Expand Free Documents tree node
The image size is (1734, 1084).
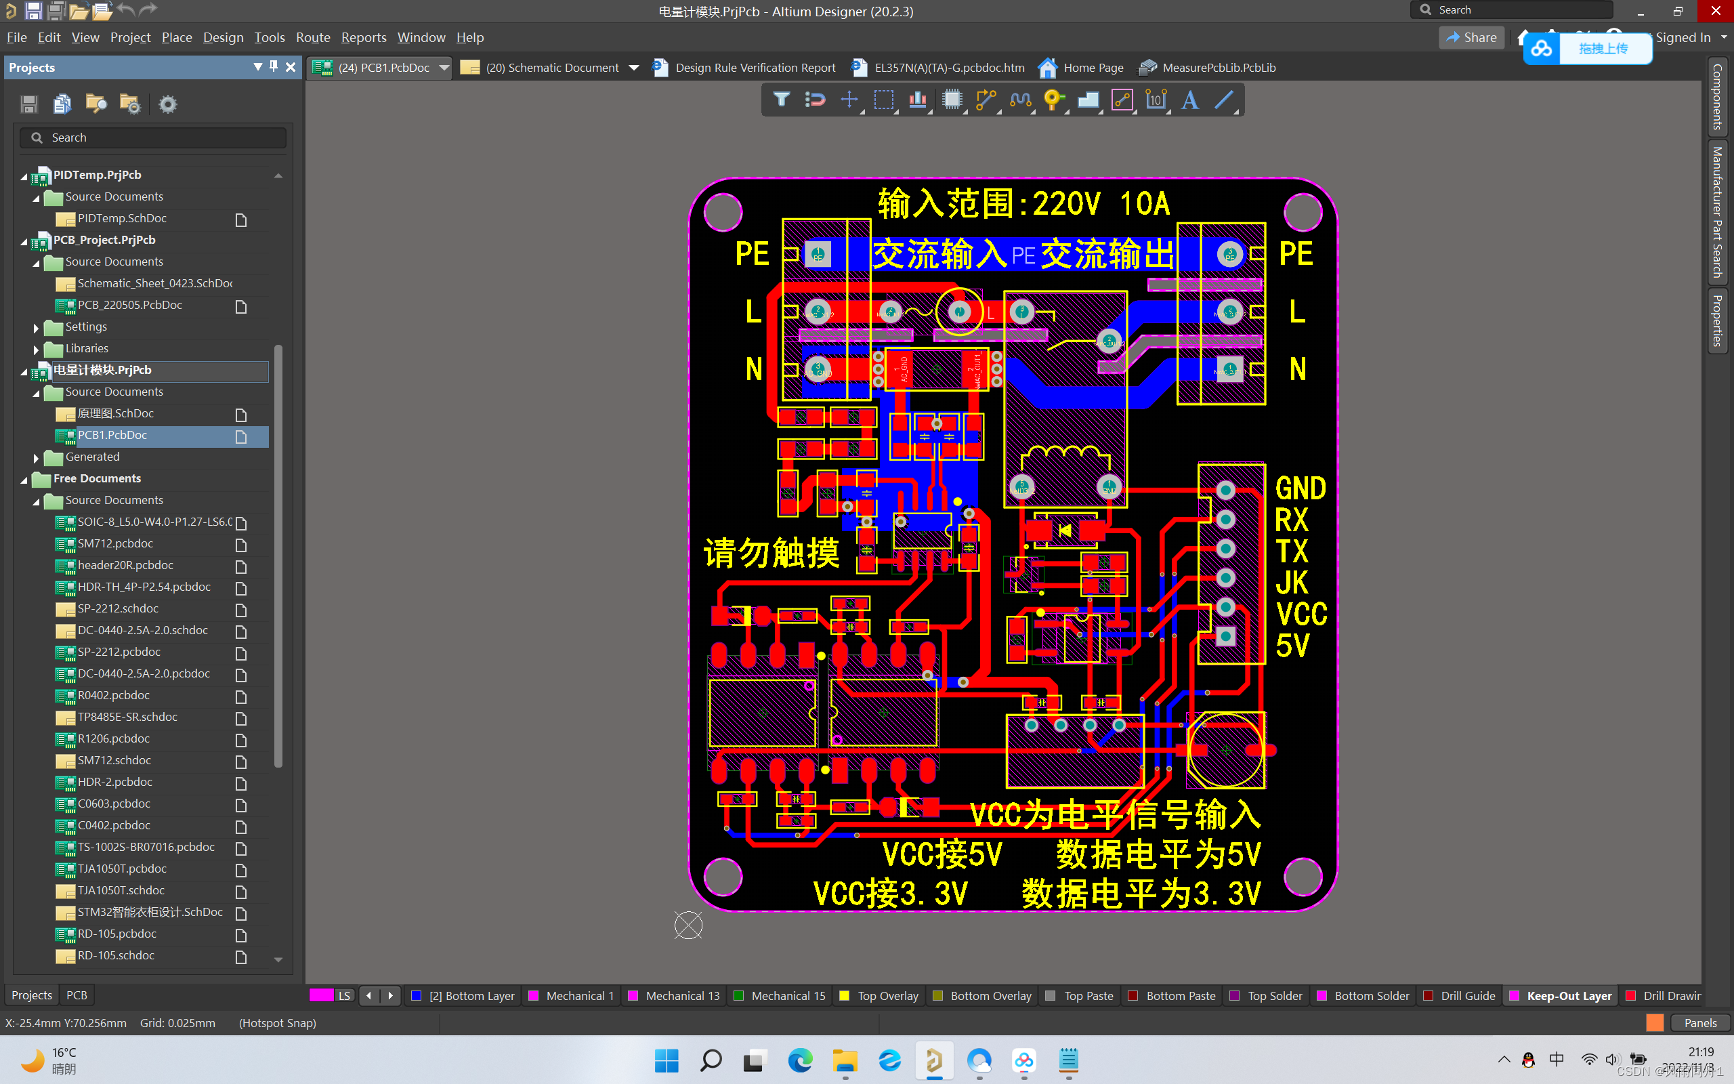click(21, 478)
